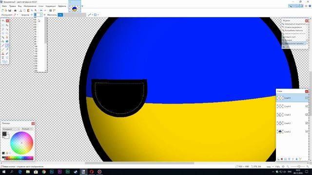Toggle the pixel grid icon

pos(51,10)
